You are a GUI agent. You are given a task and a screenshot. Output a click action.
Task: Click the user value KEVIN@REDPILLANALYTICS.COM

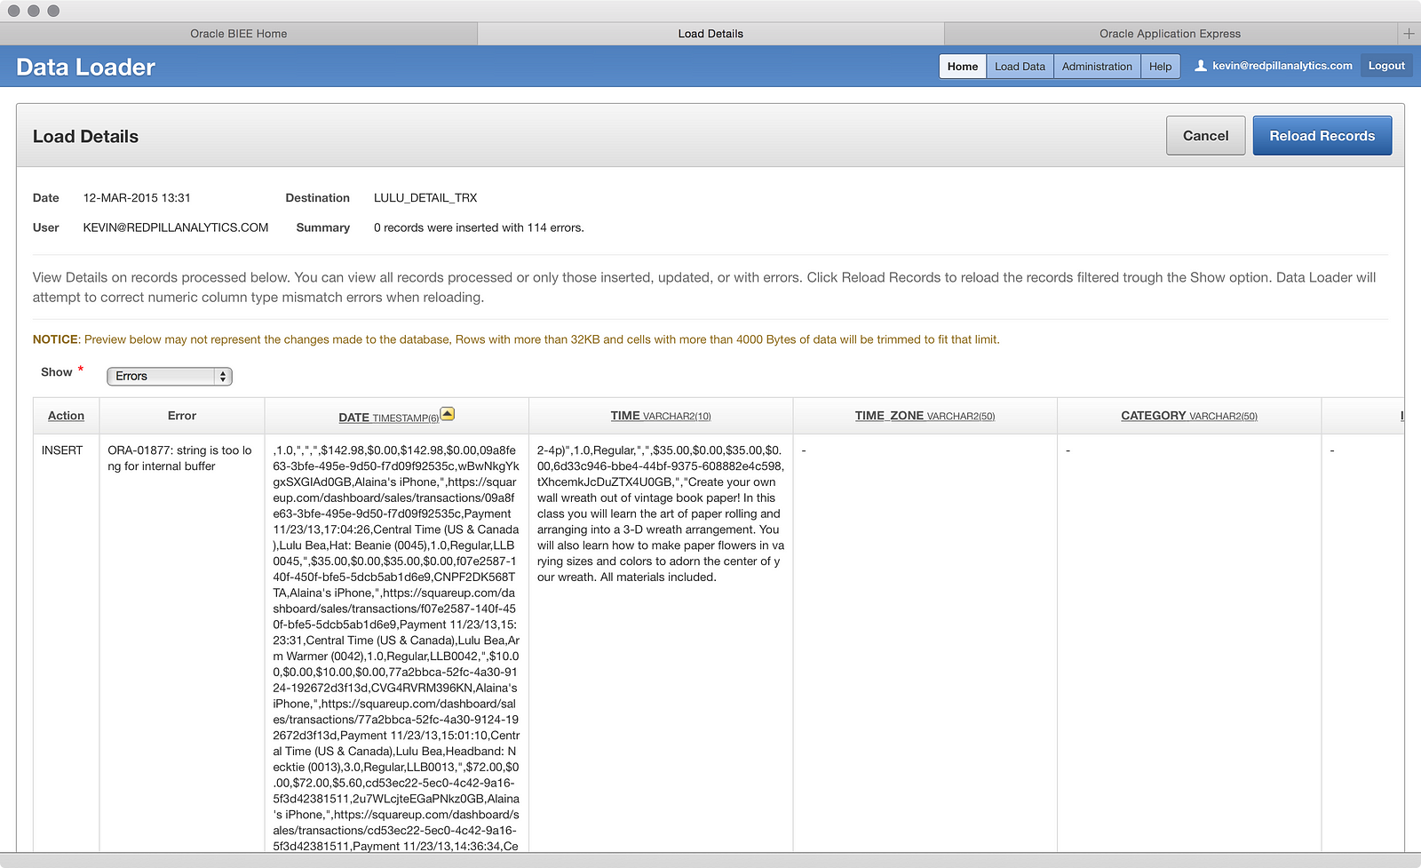click(x=176, y=227)
